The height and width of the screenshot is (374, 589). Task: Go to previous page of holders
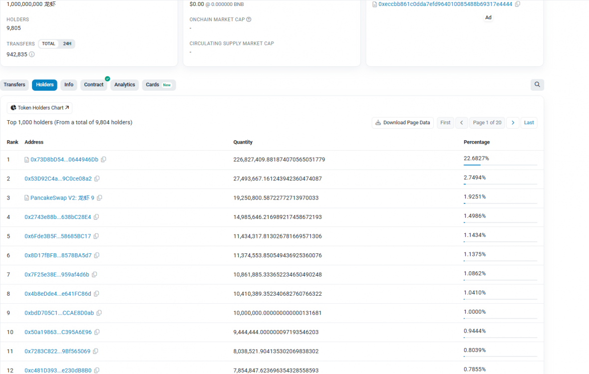coord(462,123)
